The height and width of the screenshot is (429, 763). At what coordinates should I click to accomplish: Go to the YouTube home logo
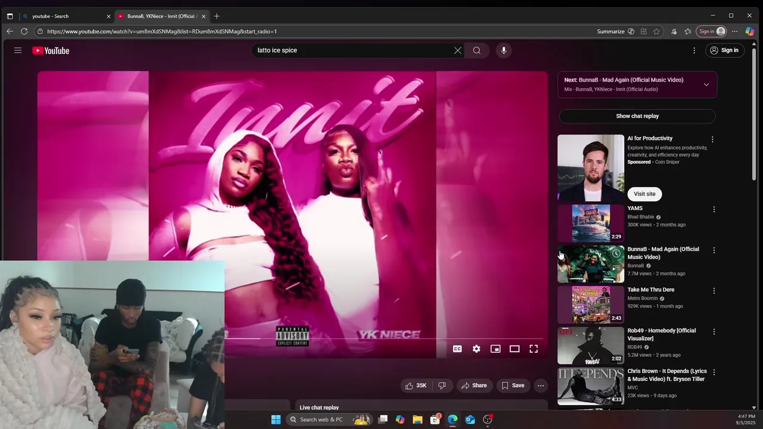pyautogui.click(x=51, y=51)
